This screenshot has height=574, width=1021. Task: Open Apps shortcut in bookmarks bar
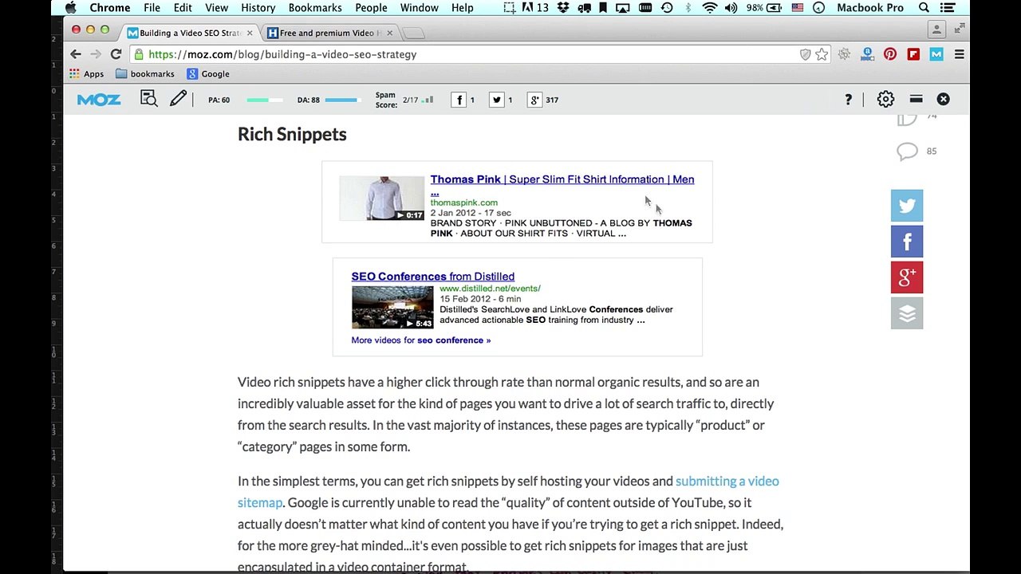click(86, 74)
